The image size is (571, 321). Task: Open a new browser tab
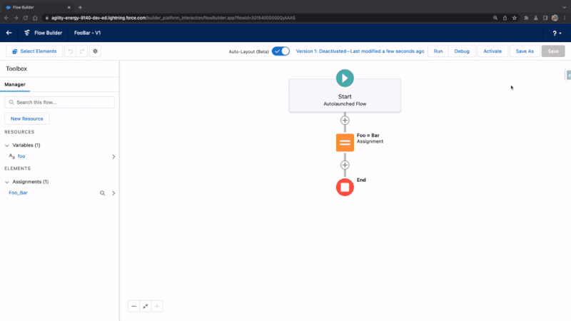pos(80,7)
